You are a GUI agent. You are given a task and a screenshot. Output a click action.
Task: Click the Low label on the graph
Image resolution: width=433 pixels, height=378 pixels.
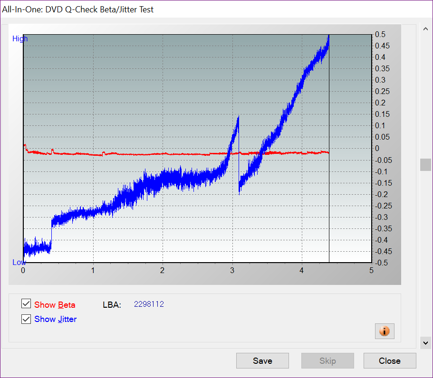click(19, 263)
